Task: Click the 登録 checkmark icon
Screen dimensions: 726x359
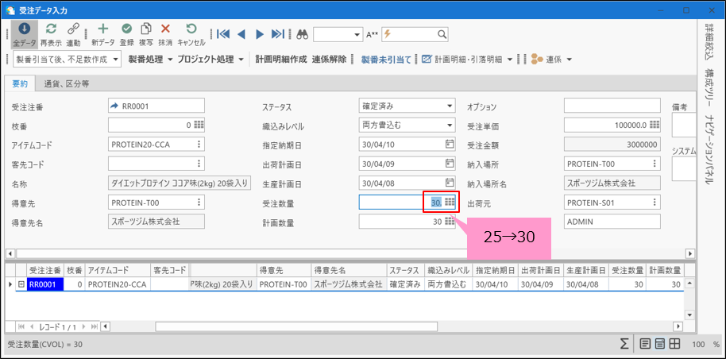Action: 126,29
